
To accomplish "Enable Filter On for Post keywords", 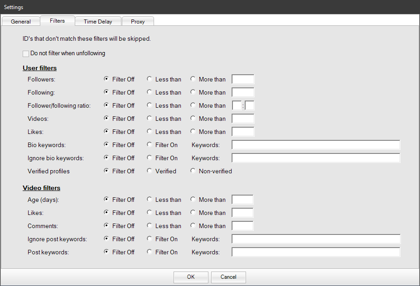I will pyautogui.click(x=150, y=252).
